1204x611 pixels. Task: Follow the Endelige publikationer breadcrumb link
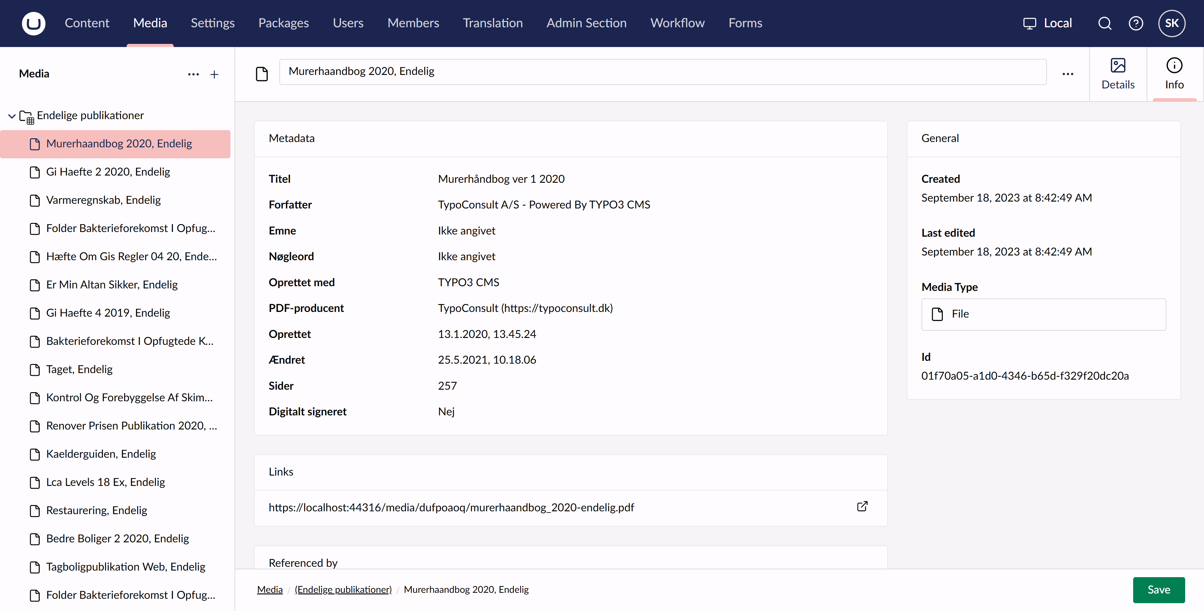(x=343, y=589)
